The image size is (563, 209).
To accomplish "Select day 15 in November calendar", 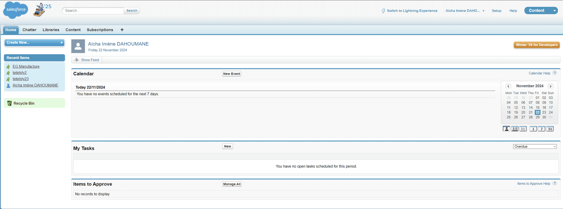I will (x=537, y=108).
